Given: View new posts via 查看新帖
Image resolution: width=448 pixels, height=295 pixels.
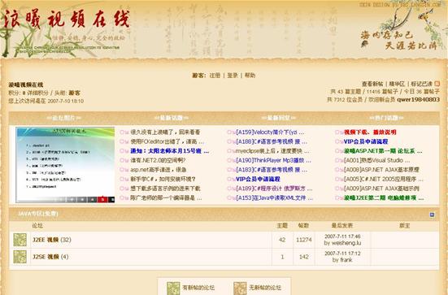Looking at the screenshot, I should 372,84.
